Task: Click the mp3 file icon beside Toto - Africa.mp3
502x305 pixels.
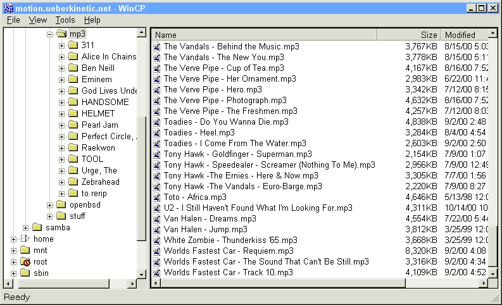Action: click(x=157, y=197)
